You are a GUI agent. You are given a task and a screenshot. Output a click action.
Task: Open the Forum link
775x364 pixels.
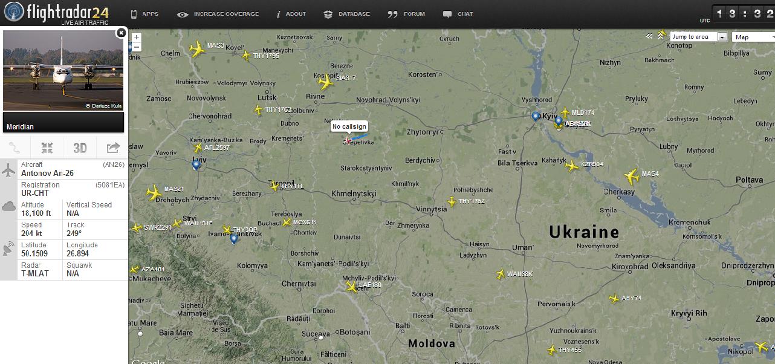406,14
